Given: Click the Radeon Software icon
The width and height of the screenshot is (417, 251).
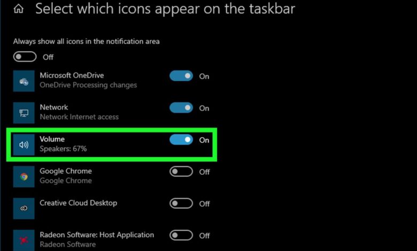Looking at the screenshot, I should tap(24, 240).
